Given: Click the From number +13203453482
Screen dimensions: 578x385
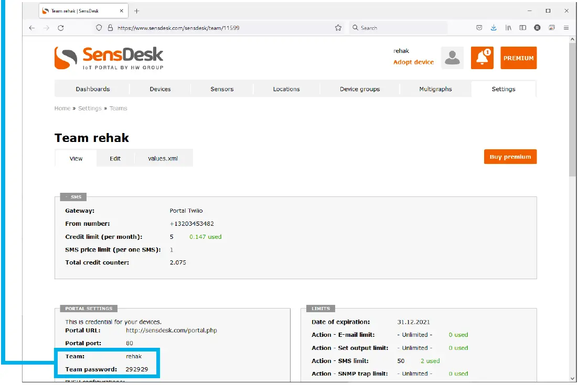Looking at the screenshot, I should tap(191, 224).
